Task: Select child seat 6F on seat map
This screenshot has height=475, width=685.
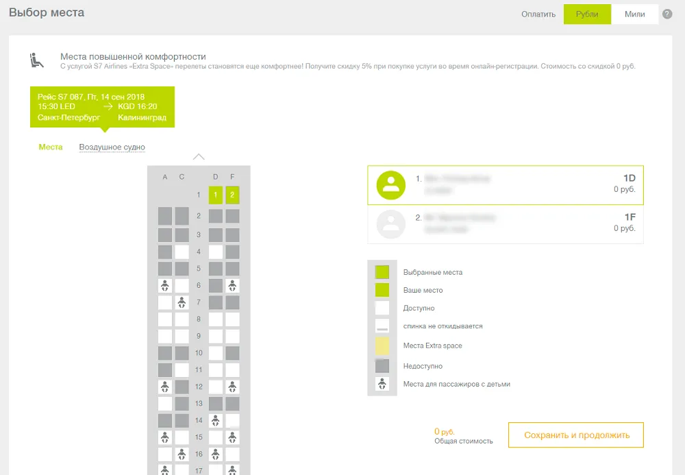Action: pyautogui.click(x=233, y=286)
